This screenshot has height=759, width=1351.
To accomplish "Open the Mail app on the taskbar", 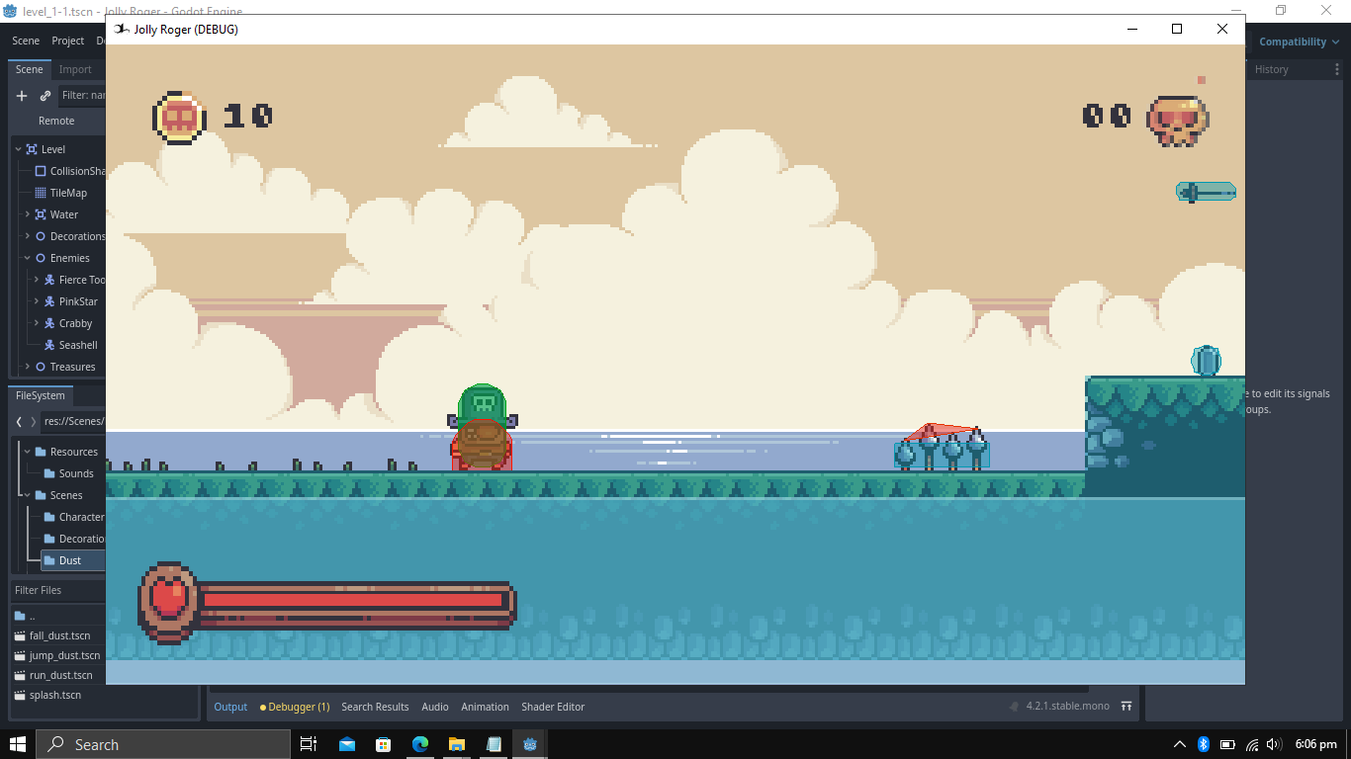I will 346,744.
